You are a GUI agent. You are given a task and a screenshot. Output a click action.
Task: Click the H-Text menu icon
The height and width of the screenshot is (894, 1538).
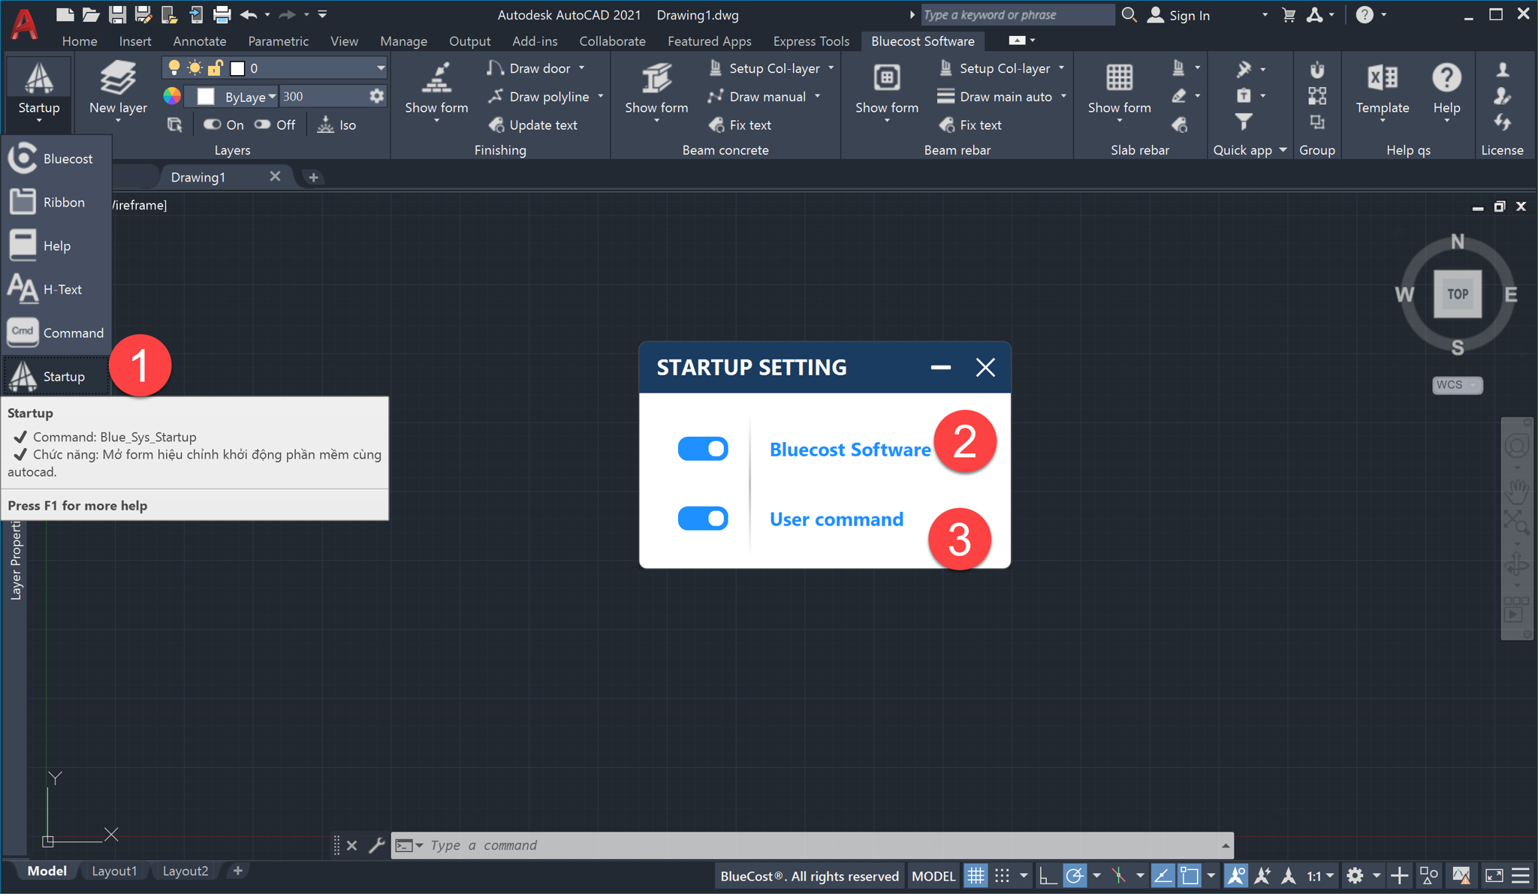(x=23, y=289)
